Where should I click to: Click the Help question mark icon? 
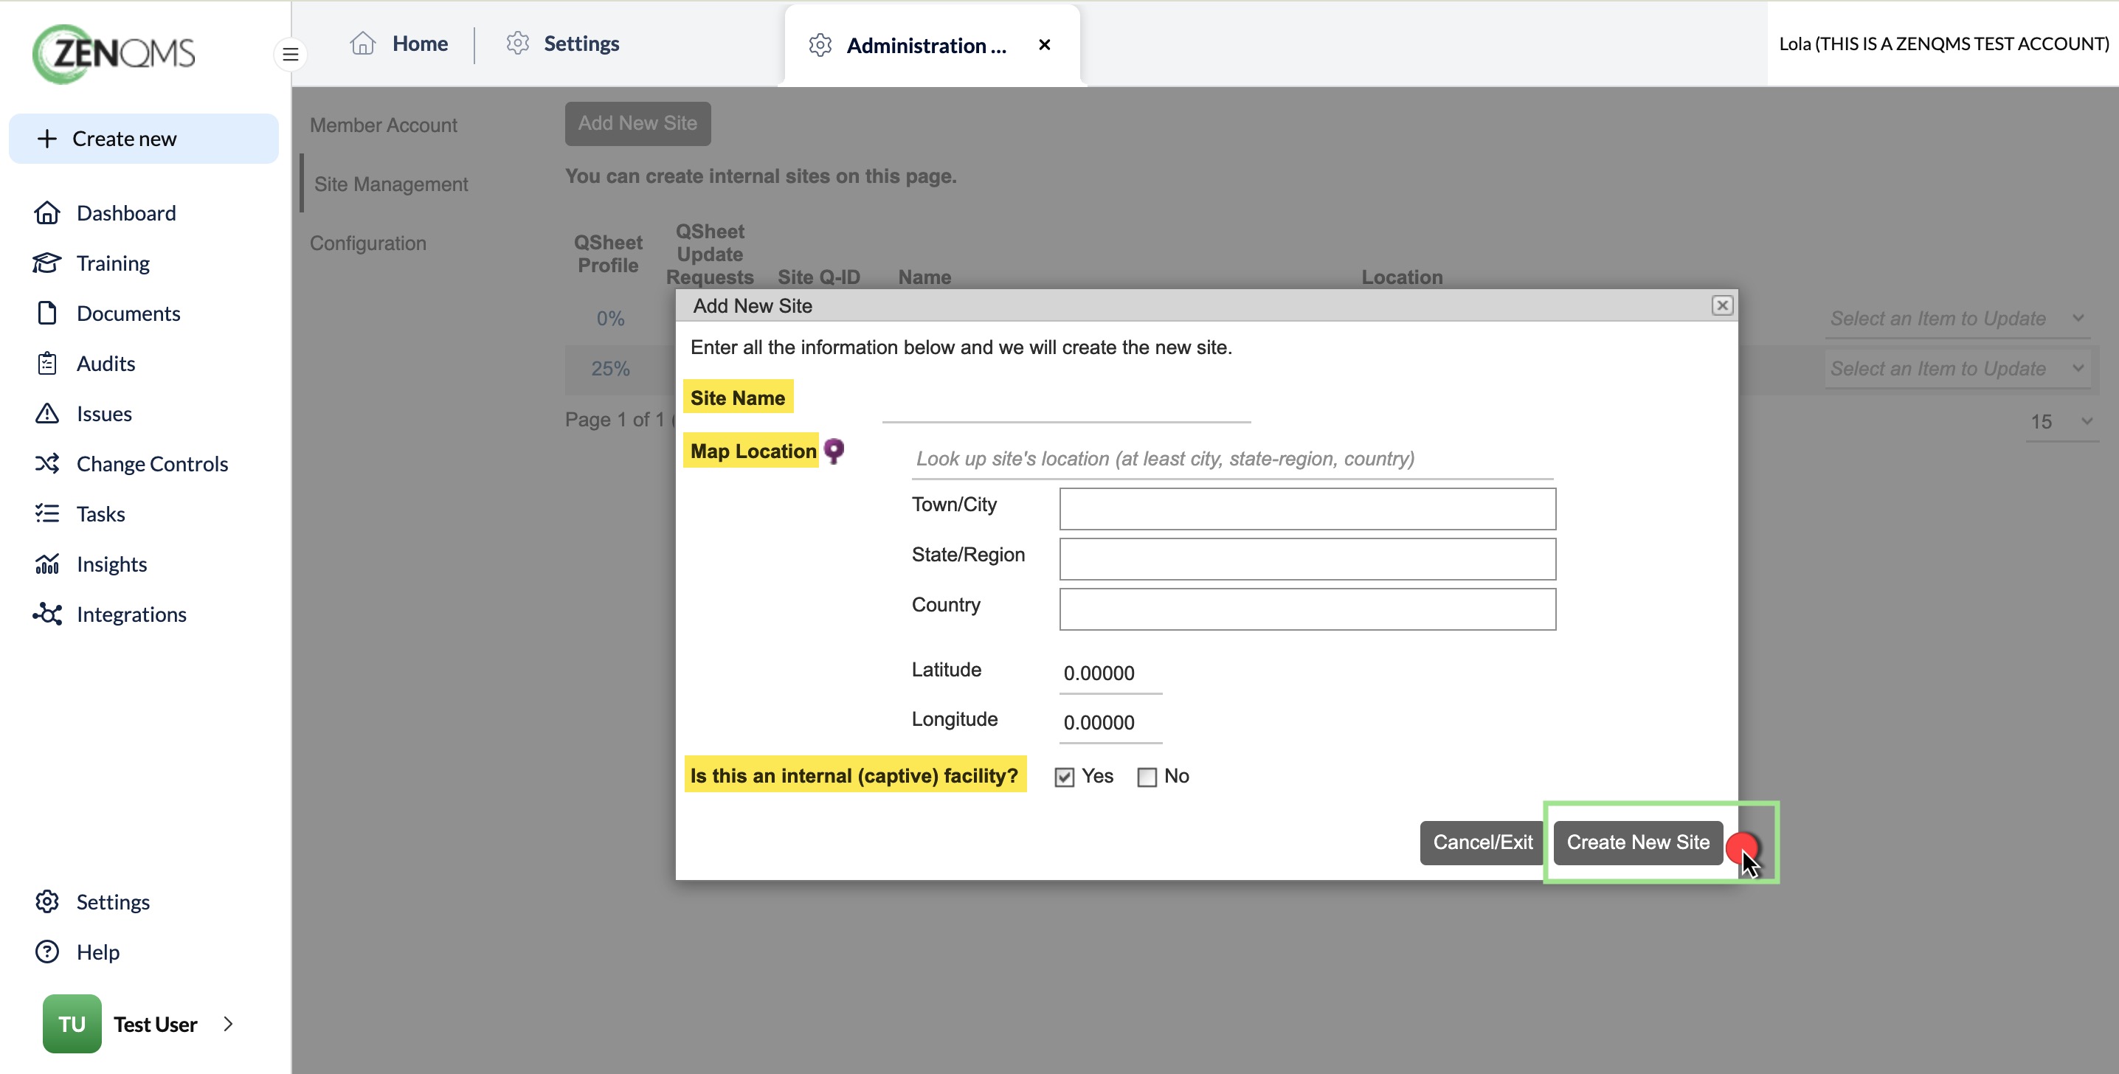click(x=47, y=952)
